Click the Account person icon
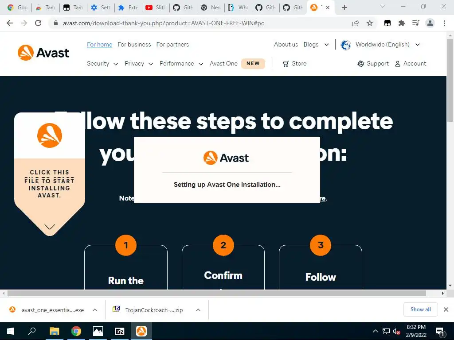The image size is (454, 340). [x=398, y=64]
